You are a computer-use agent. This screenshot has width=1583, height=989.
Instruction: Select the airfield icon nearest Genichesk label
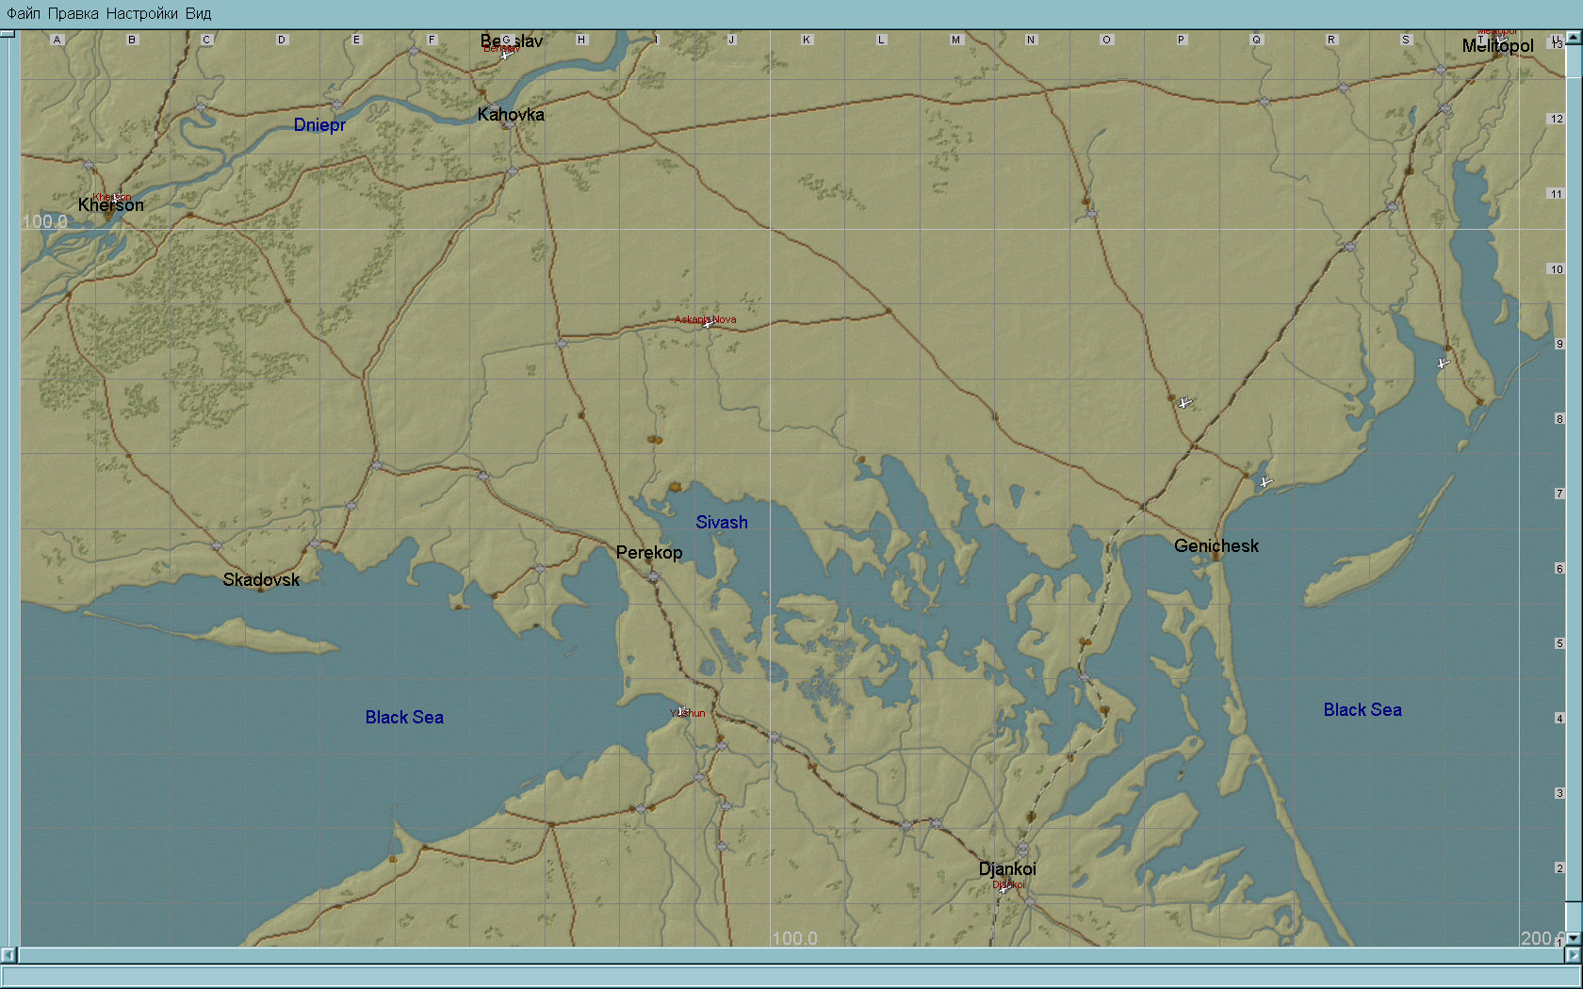coord(1265,482)
